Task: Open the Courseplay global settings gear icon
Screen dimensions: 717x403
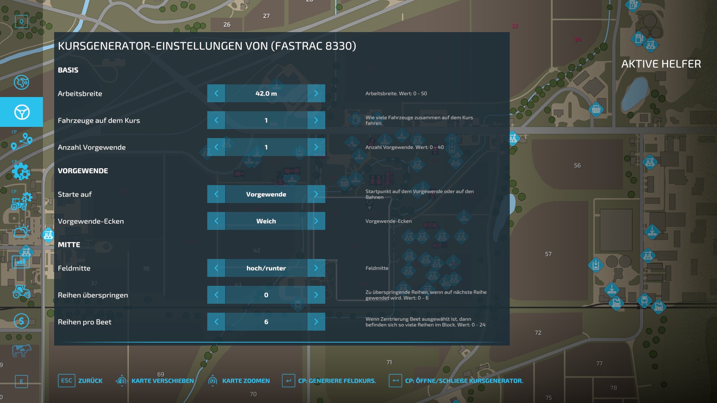Action: [21, 172]
